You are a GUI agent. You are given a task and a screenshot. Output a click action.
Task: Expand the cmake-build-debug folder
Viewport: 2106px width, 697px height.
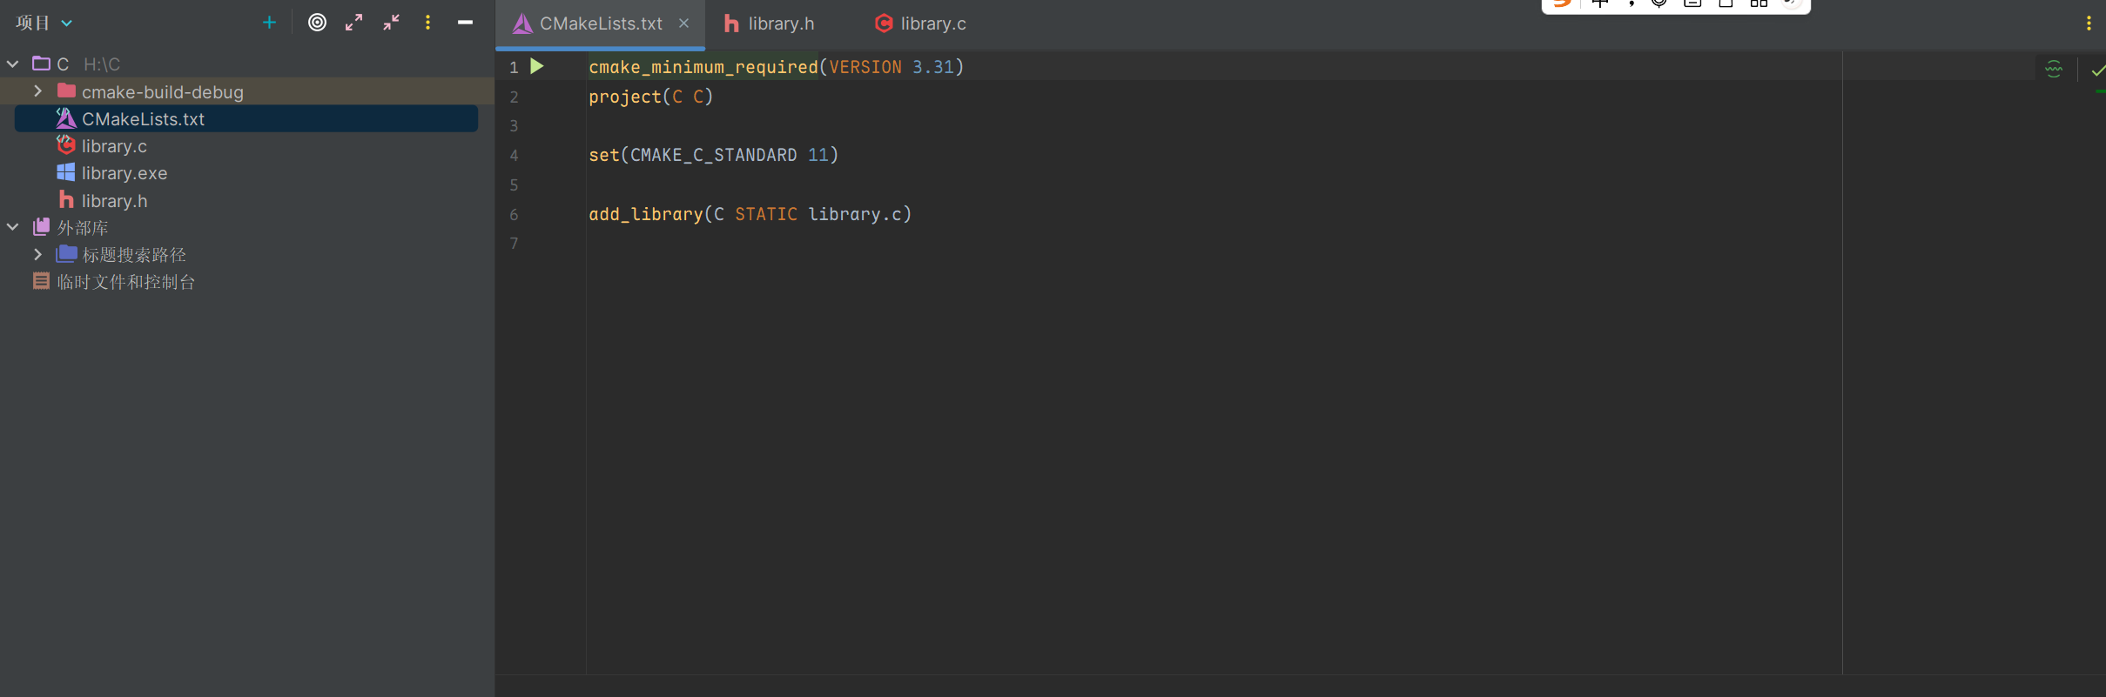[37, 91]
